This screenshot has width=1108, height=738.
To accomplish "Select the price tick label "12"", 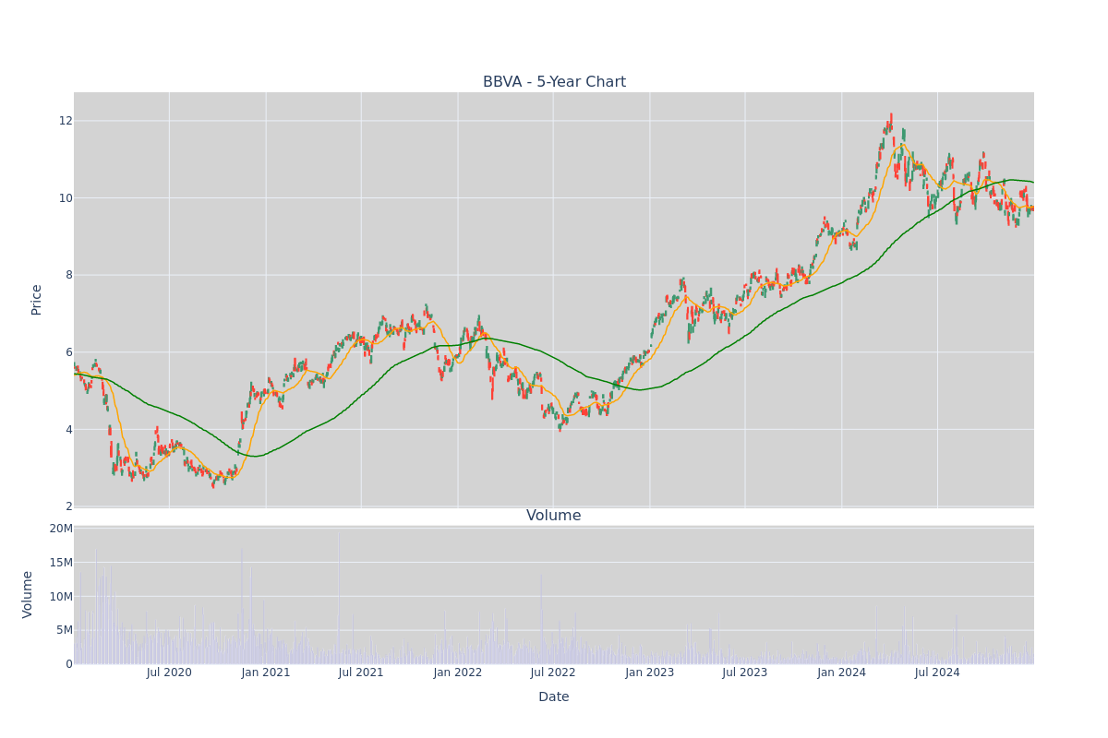I will coord(66,121).
